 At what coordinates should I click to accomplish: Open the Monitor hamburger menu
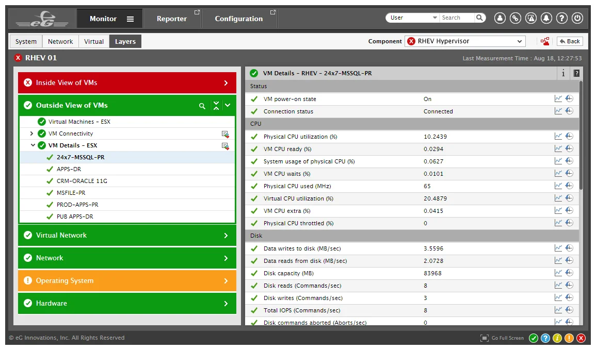pos(131,19)
